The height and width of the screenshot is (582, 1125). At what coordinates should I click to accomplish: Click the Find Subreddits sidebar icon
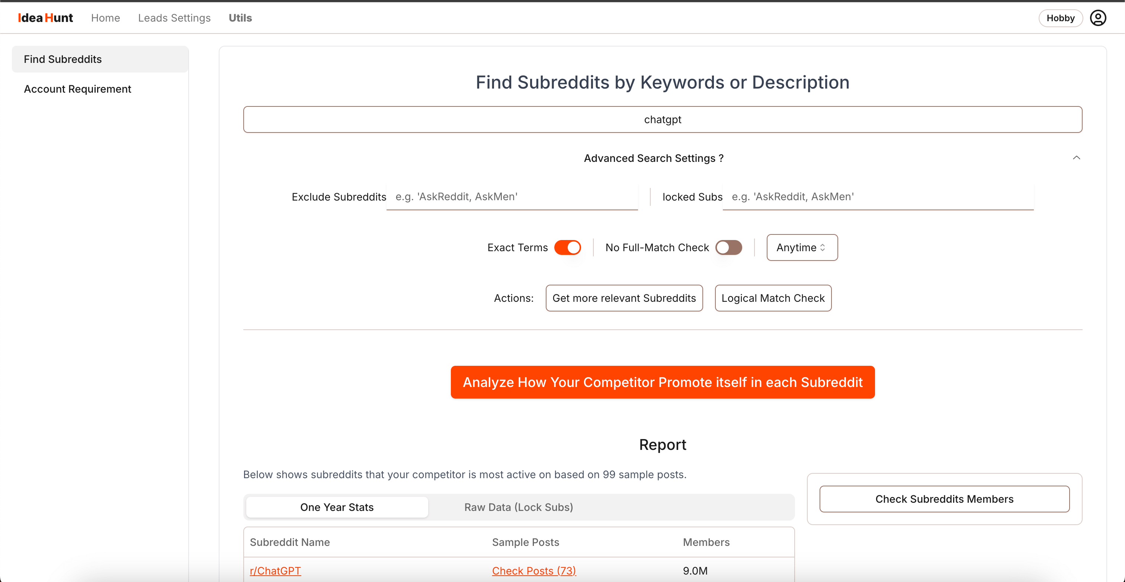(x=63, y=58)
